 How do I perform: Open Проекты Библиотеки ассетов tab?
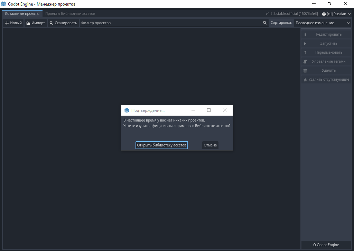tap(70, 14)
